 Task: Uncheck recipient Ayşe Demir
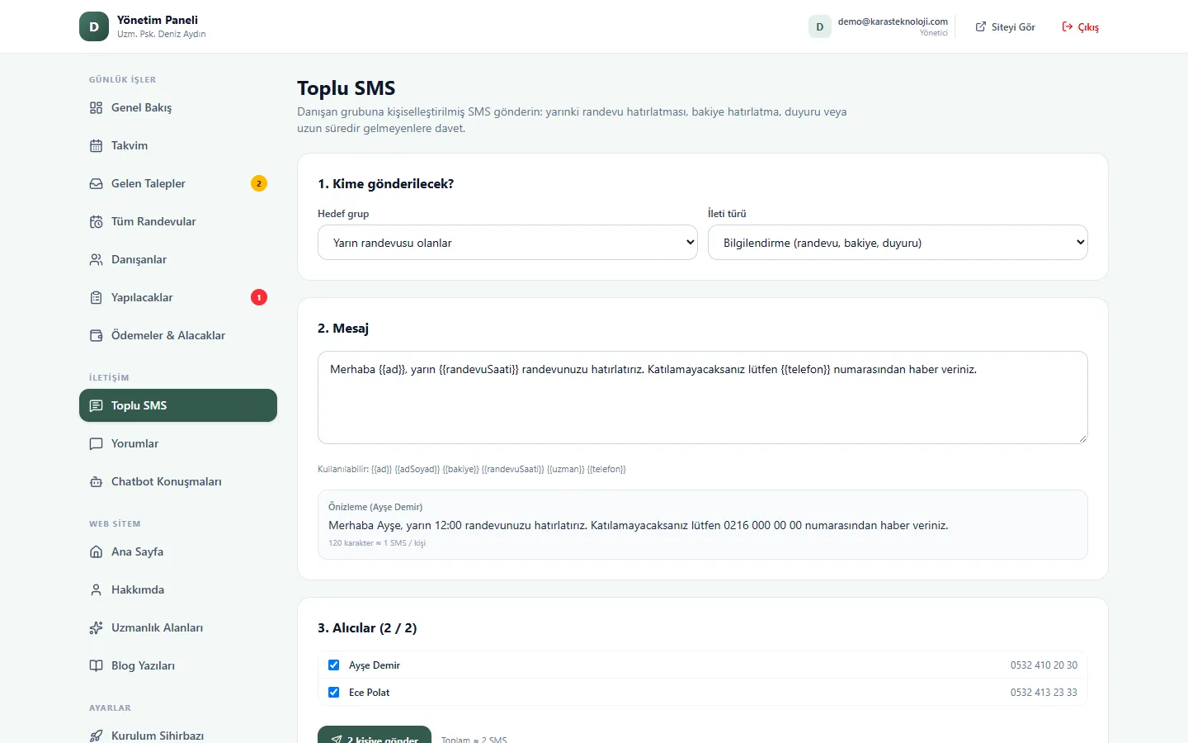click(x=334, y=665)
